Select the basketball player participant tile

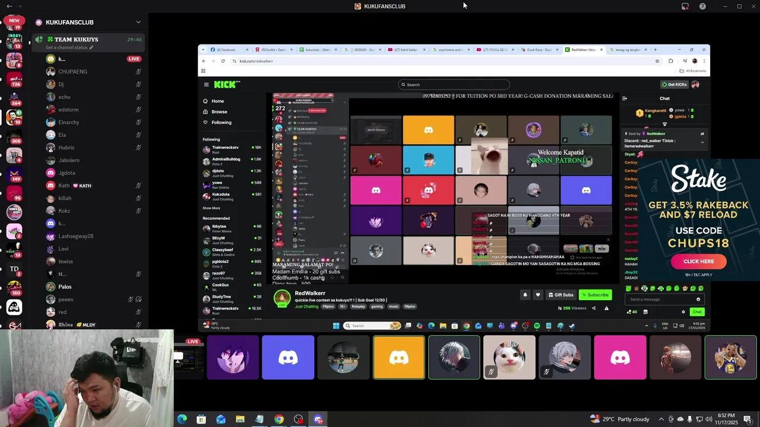tap(730, 358)
